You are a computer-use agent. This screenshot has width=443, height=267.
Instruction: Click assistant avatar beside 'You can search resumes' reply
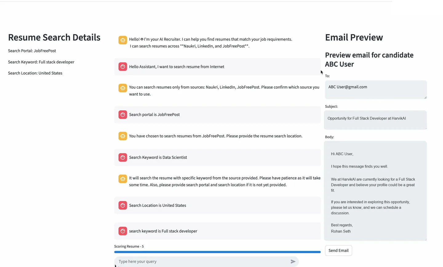123,88
